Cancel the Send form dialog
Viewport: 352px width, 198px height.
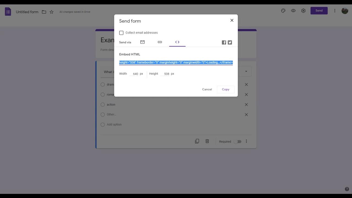207,89
